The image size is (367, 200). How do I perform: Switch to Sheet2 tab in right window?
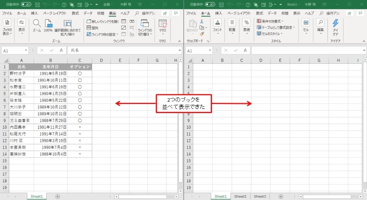(240, 196)
